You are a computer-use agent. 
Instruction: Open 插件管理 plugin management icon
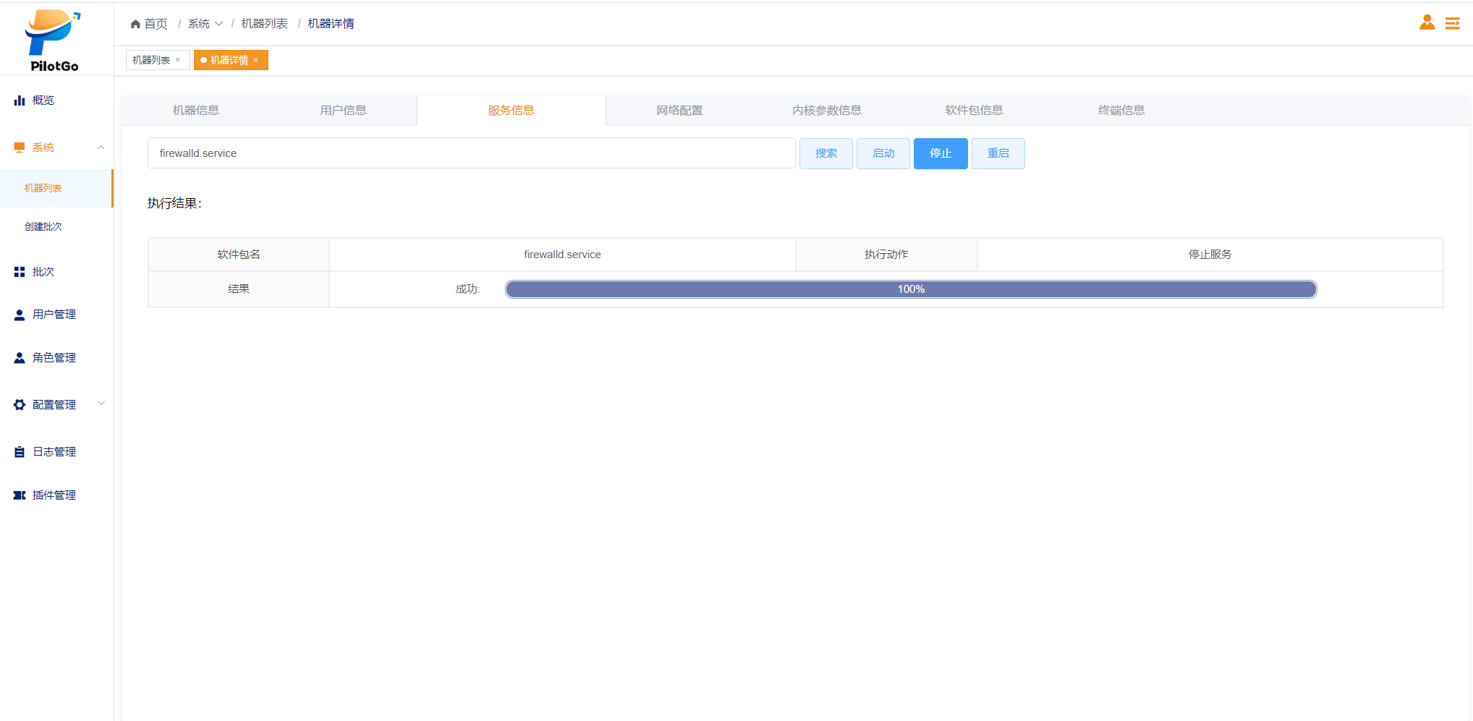20,495
